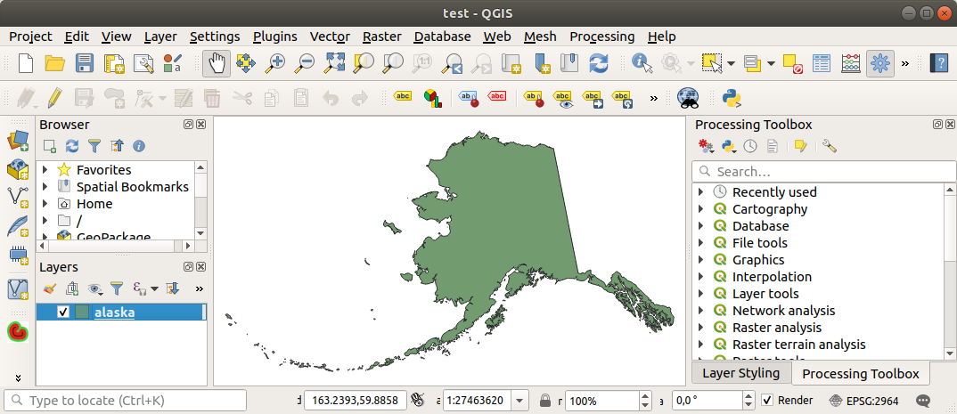Toggle the scale lock icon
The width and height of the screenshot is (957, 414).
544,401
